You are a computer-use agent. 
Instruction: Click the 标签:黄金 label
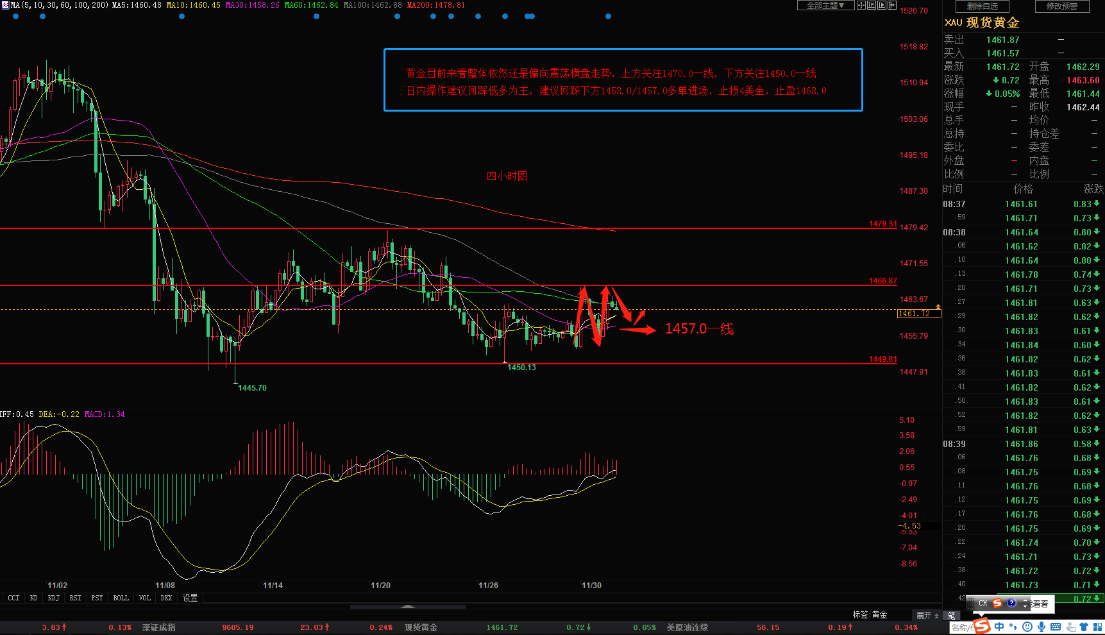click(x=870, y=614)
